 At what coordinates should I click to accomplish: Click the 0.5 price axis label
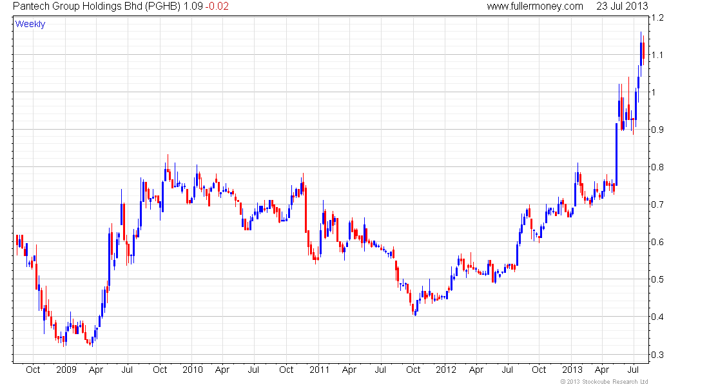pos(657,279)
